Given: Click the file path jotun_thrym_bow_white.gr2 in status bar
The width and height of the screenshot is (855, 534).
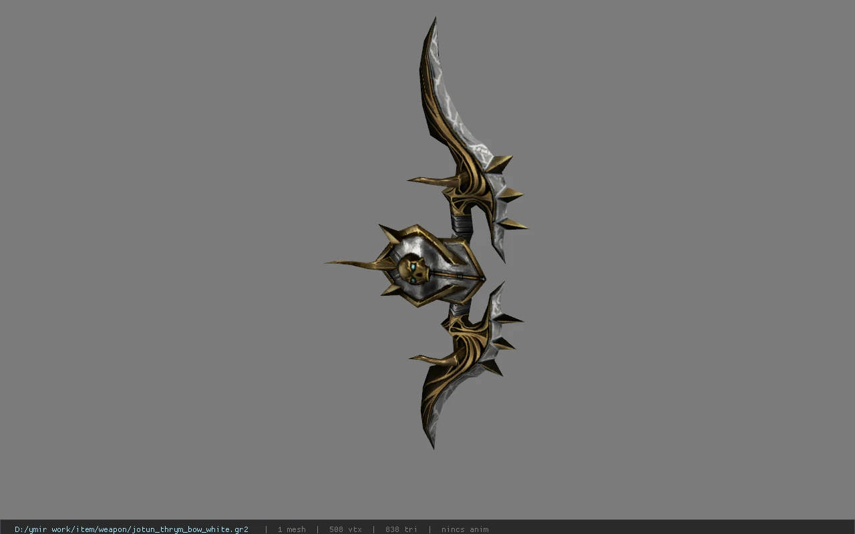Looking at the screenshot, I should 132,529.
